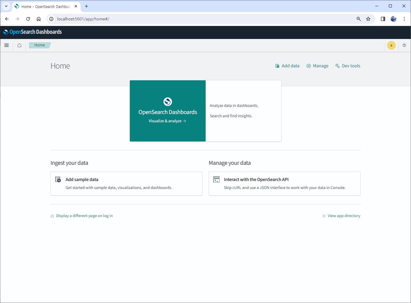
Task: Open the Chrome profile avatar
Action: click(x=394, y=19)
